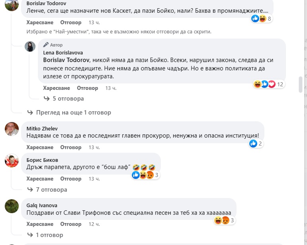Like Mitko Zhelev's comment via Харесване
307x245 pixels.
click(40, 147)
